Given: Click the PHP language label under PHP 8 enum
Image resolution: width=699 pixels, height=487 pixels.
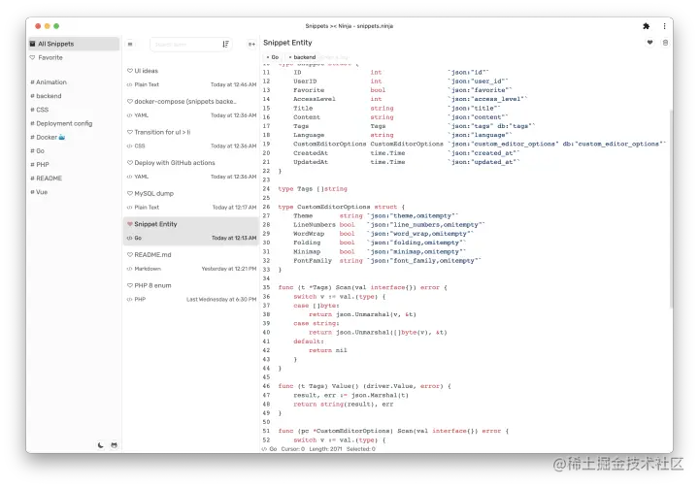Looking at the screenshot, I should point(140,300).
